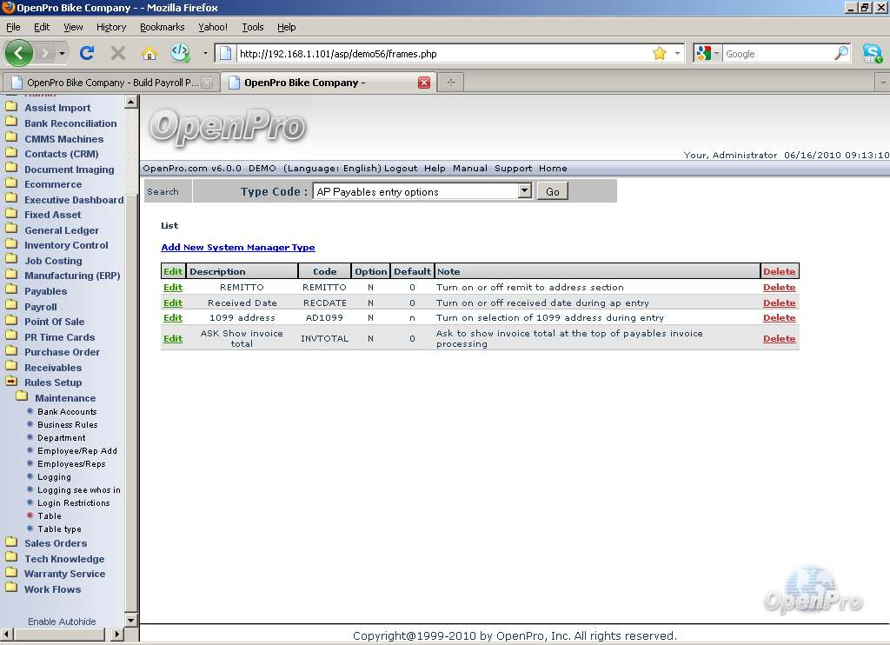The height and width of the screenshot is (645, 890).
Task: Click the Skype icon in toolbar
Action: [872, 53]
